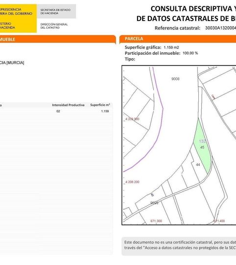Click the orange INMUEBLE section header

[58, 39]
